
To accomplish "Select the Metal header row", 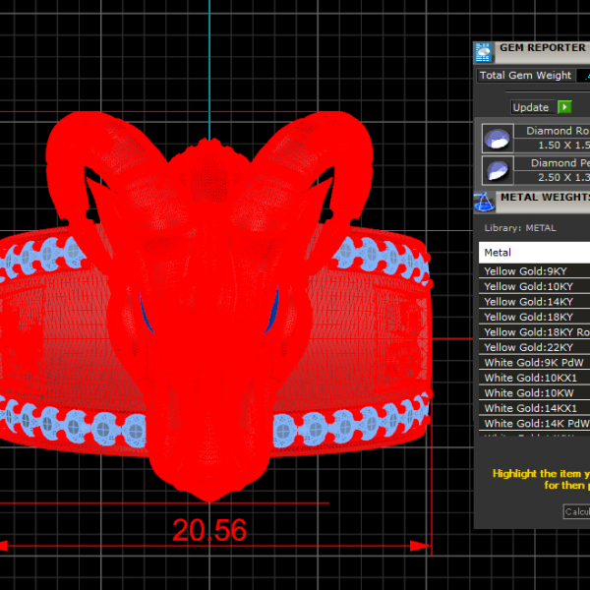I will [x=534, y=253].
